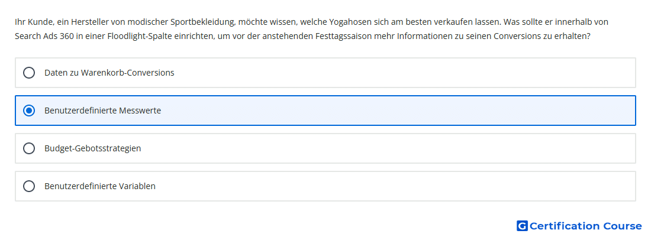Click the label text Benutzerdefinierte Messwerte
This screenshot has width=651, height=237.
pyautogui.click(x=102, y=111)
